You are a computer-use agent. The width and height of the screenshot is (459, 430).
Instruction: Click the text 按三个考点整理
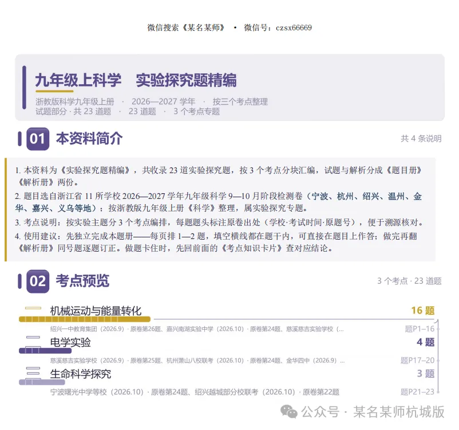pos(240,101)
